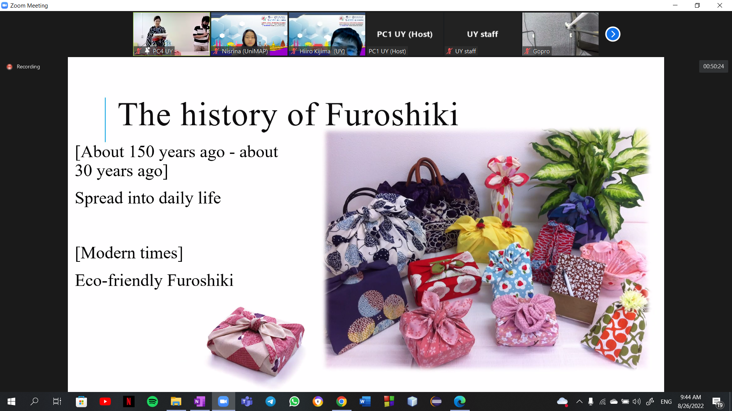Click the red Recording indicator

click(23, 67)
